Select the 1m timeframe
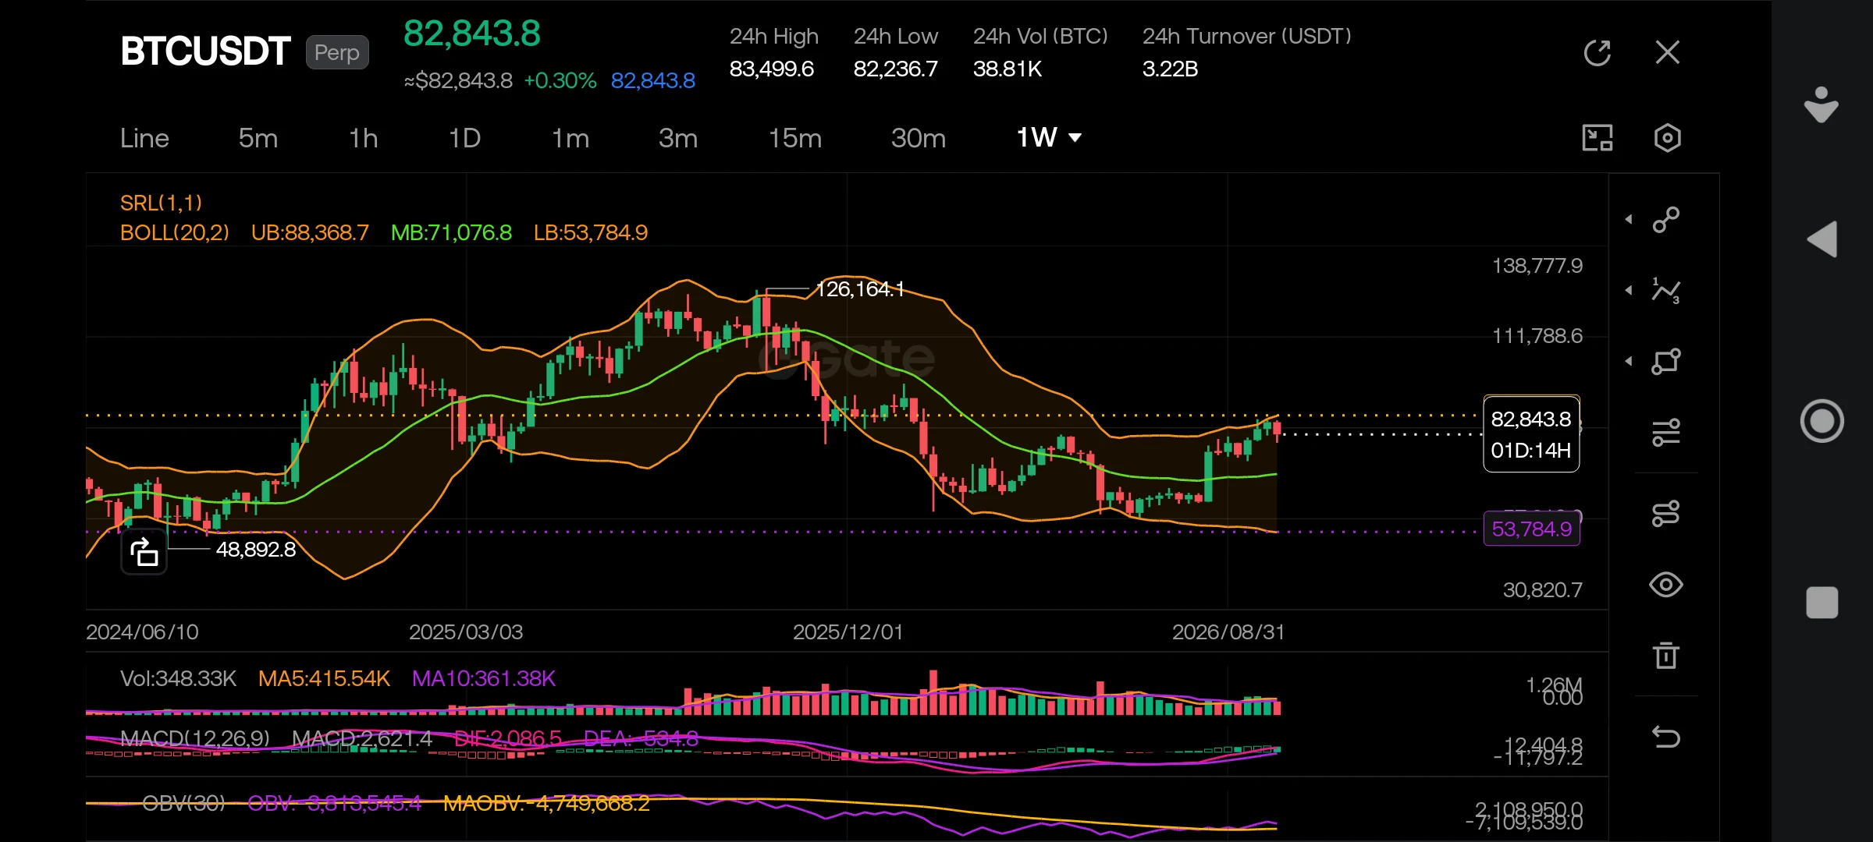The height and width of the screenshot is (842, 1873). click(570, 138)
